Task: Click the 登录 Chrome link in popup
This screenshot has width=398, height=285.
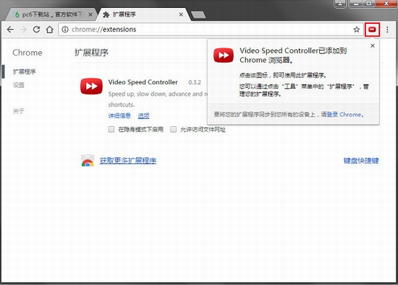Action: tap(344, 115)
